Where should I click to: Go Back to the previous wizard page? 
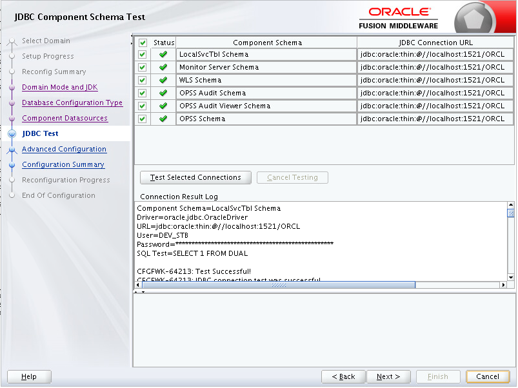343,376
